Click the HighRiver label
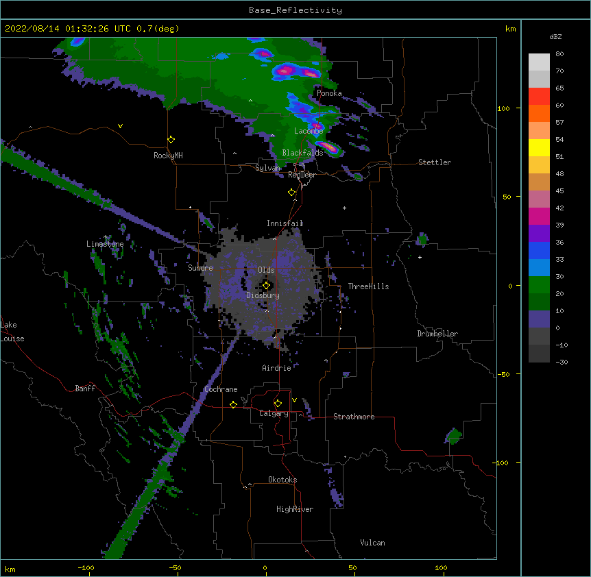 (295, 509)
